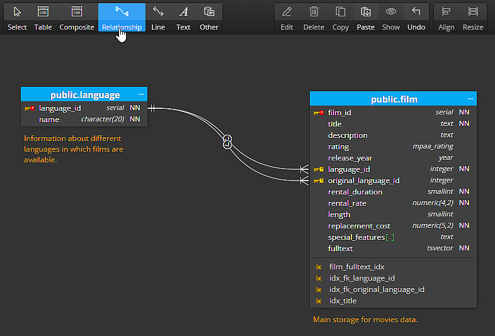Click the index icon beside idx_fk_original_language_id
Viewport: 495px width, 336px height.
coord(319,290)
